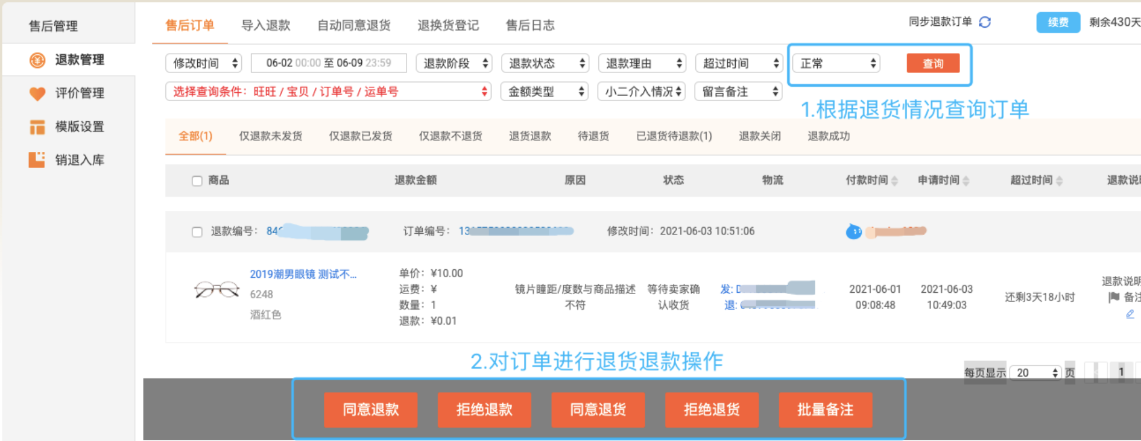Open 模版设置 in the sidebar
The width and height of the screenshot is (1141, 441).
[80, 127]
